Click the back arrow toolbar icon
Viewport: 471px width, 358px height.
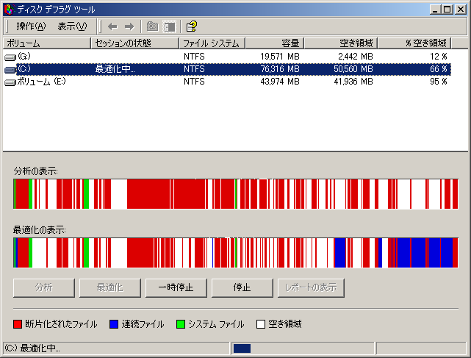pos(112,26)
